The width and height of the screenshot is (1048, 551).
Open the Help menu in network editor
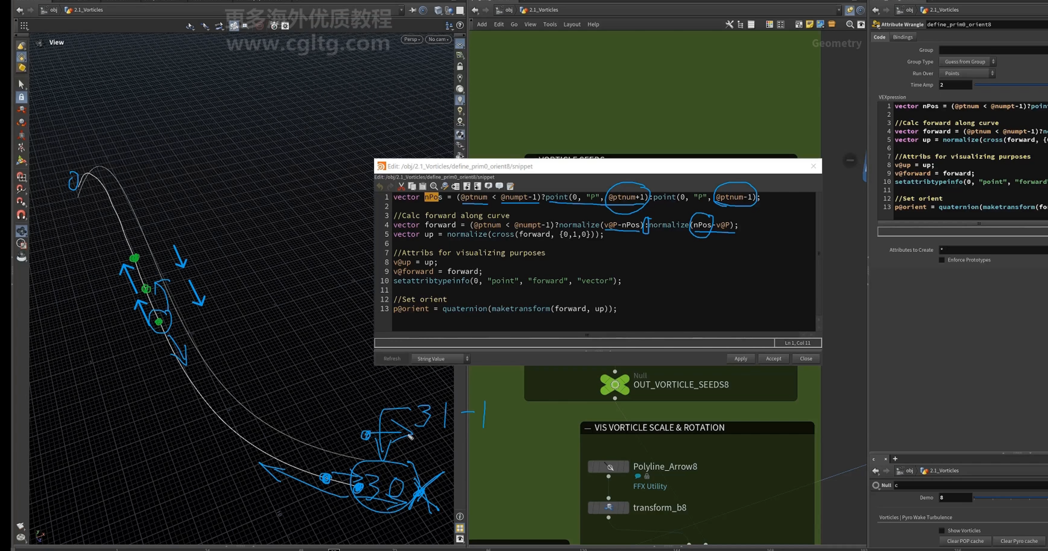(x=593, y=24)
